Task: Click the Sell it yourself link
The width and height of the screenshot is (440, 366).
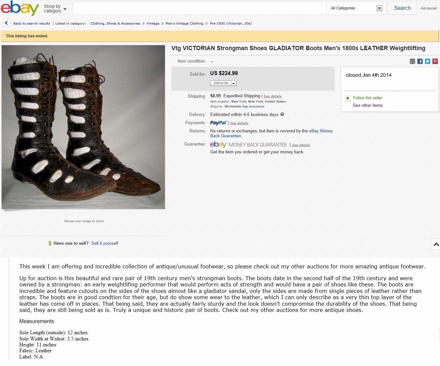Action: pos(105,243)
